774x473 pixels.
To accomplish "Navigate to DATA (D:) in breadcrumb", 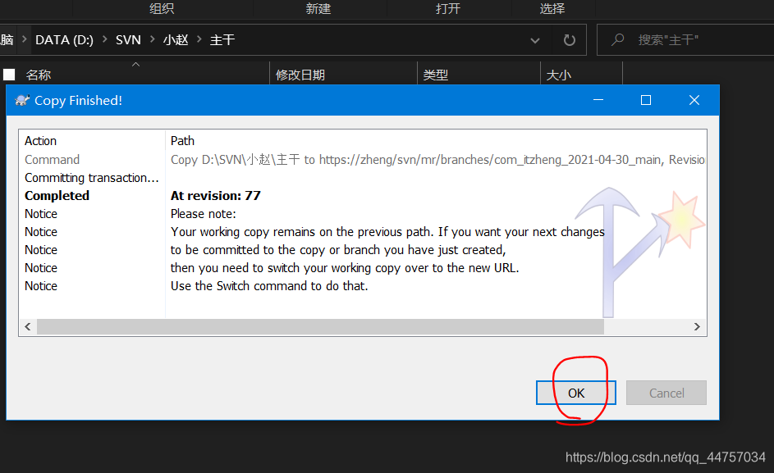I will point(64,40).
